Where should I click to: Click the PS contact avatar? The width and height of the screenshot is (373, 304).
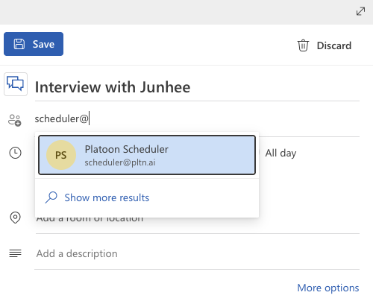click(61, 155)
